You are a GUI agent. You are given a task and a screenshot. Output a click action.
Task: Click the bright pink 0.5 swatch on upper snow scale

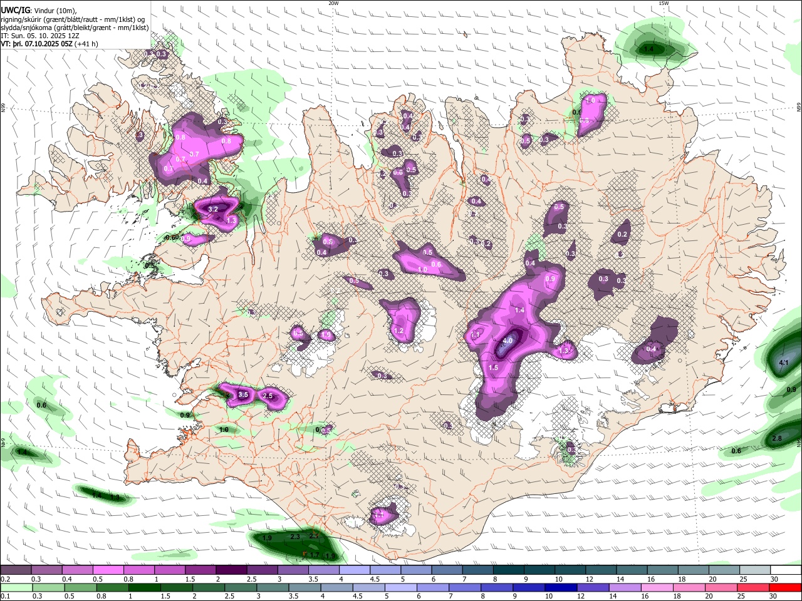(x=108, y=570)
